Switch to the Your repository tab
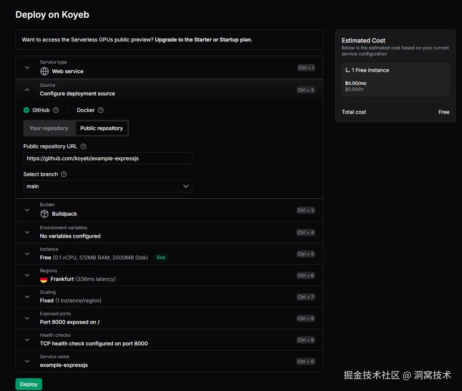Viewport: 462px width, 391px height. 49,128
